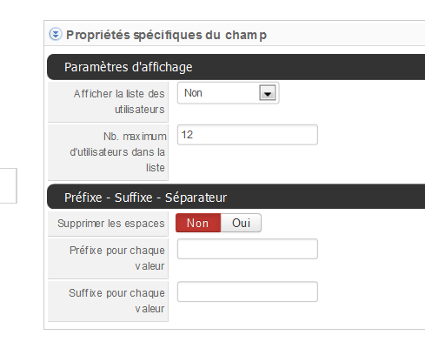
Task: Collapse the Propriétés spécifiques du champ panel icon
Action: [x=56, y=34]
